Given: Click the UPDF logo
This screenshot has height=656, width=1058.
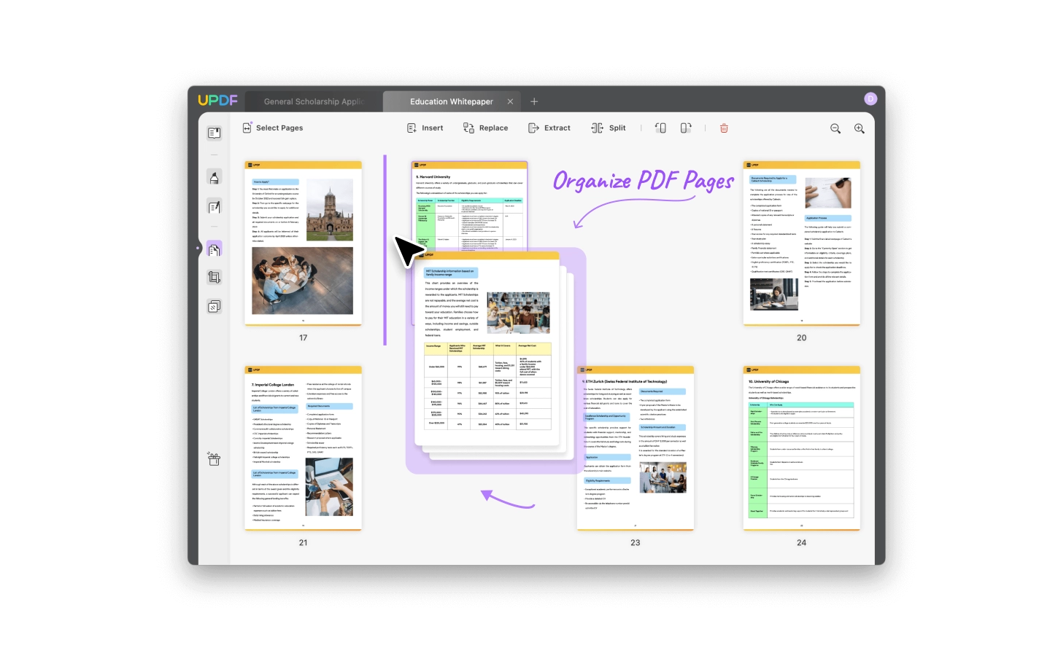Looking at the screenshot, I should 217,100.
